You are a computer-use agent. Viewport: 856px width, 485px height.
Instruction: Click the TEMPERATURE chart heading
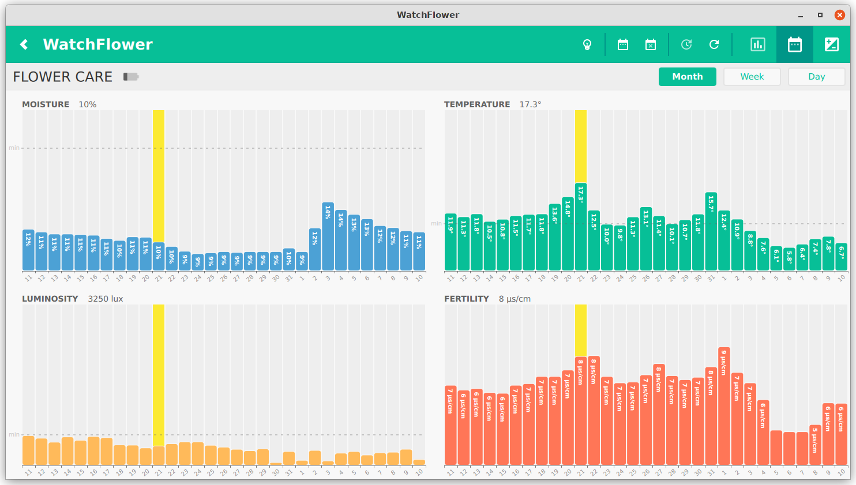pos(477,104)
